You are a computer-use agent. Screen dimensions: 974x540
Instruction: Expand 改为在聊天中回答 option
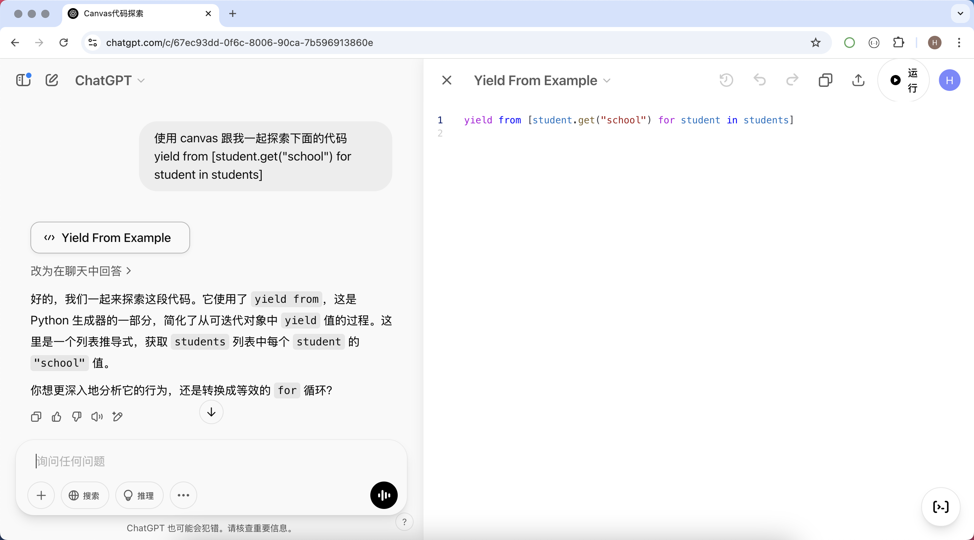[x=80, y=271]
